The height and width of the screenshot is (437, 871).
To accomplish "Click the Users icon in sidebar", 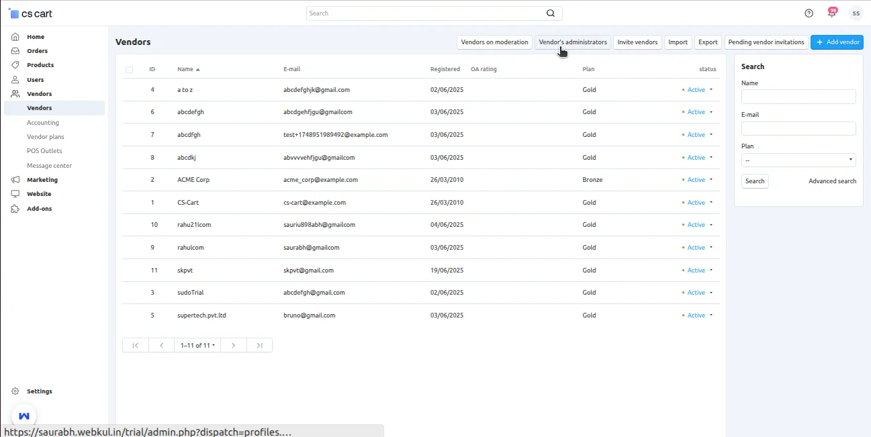I will [x=14, y=79].
